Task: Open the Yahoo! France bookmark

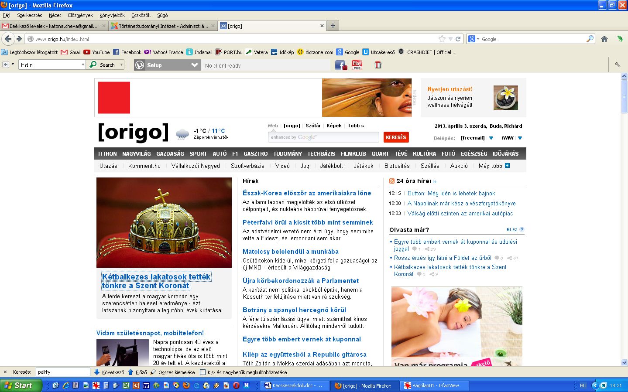Action: click(164, 52)
